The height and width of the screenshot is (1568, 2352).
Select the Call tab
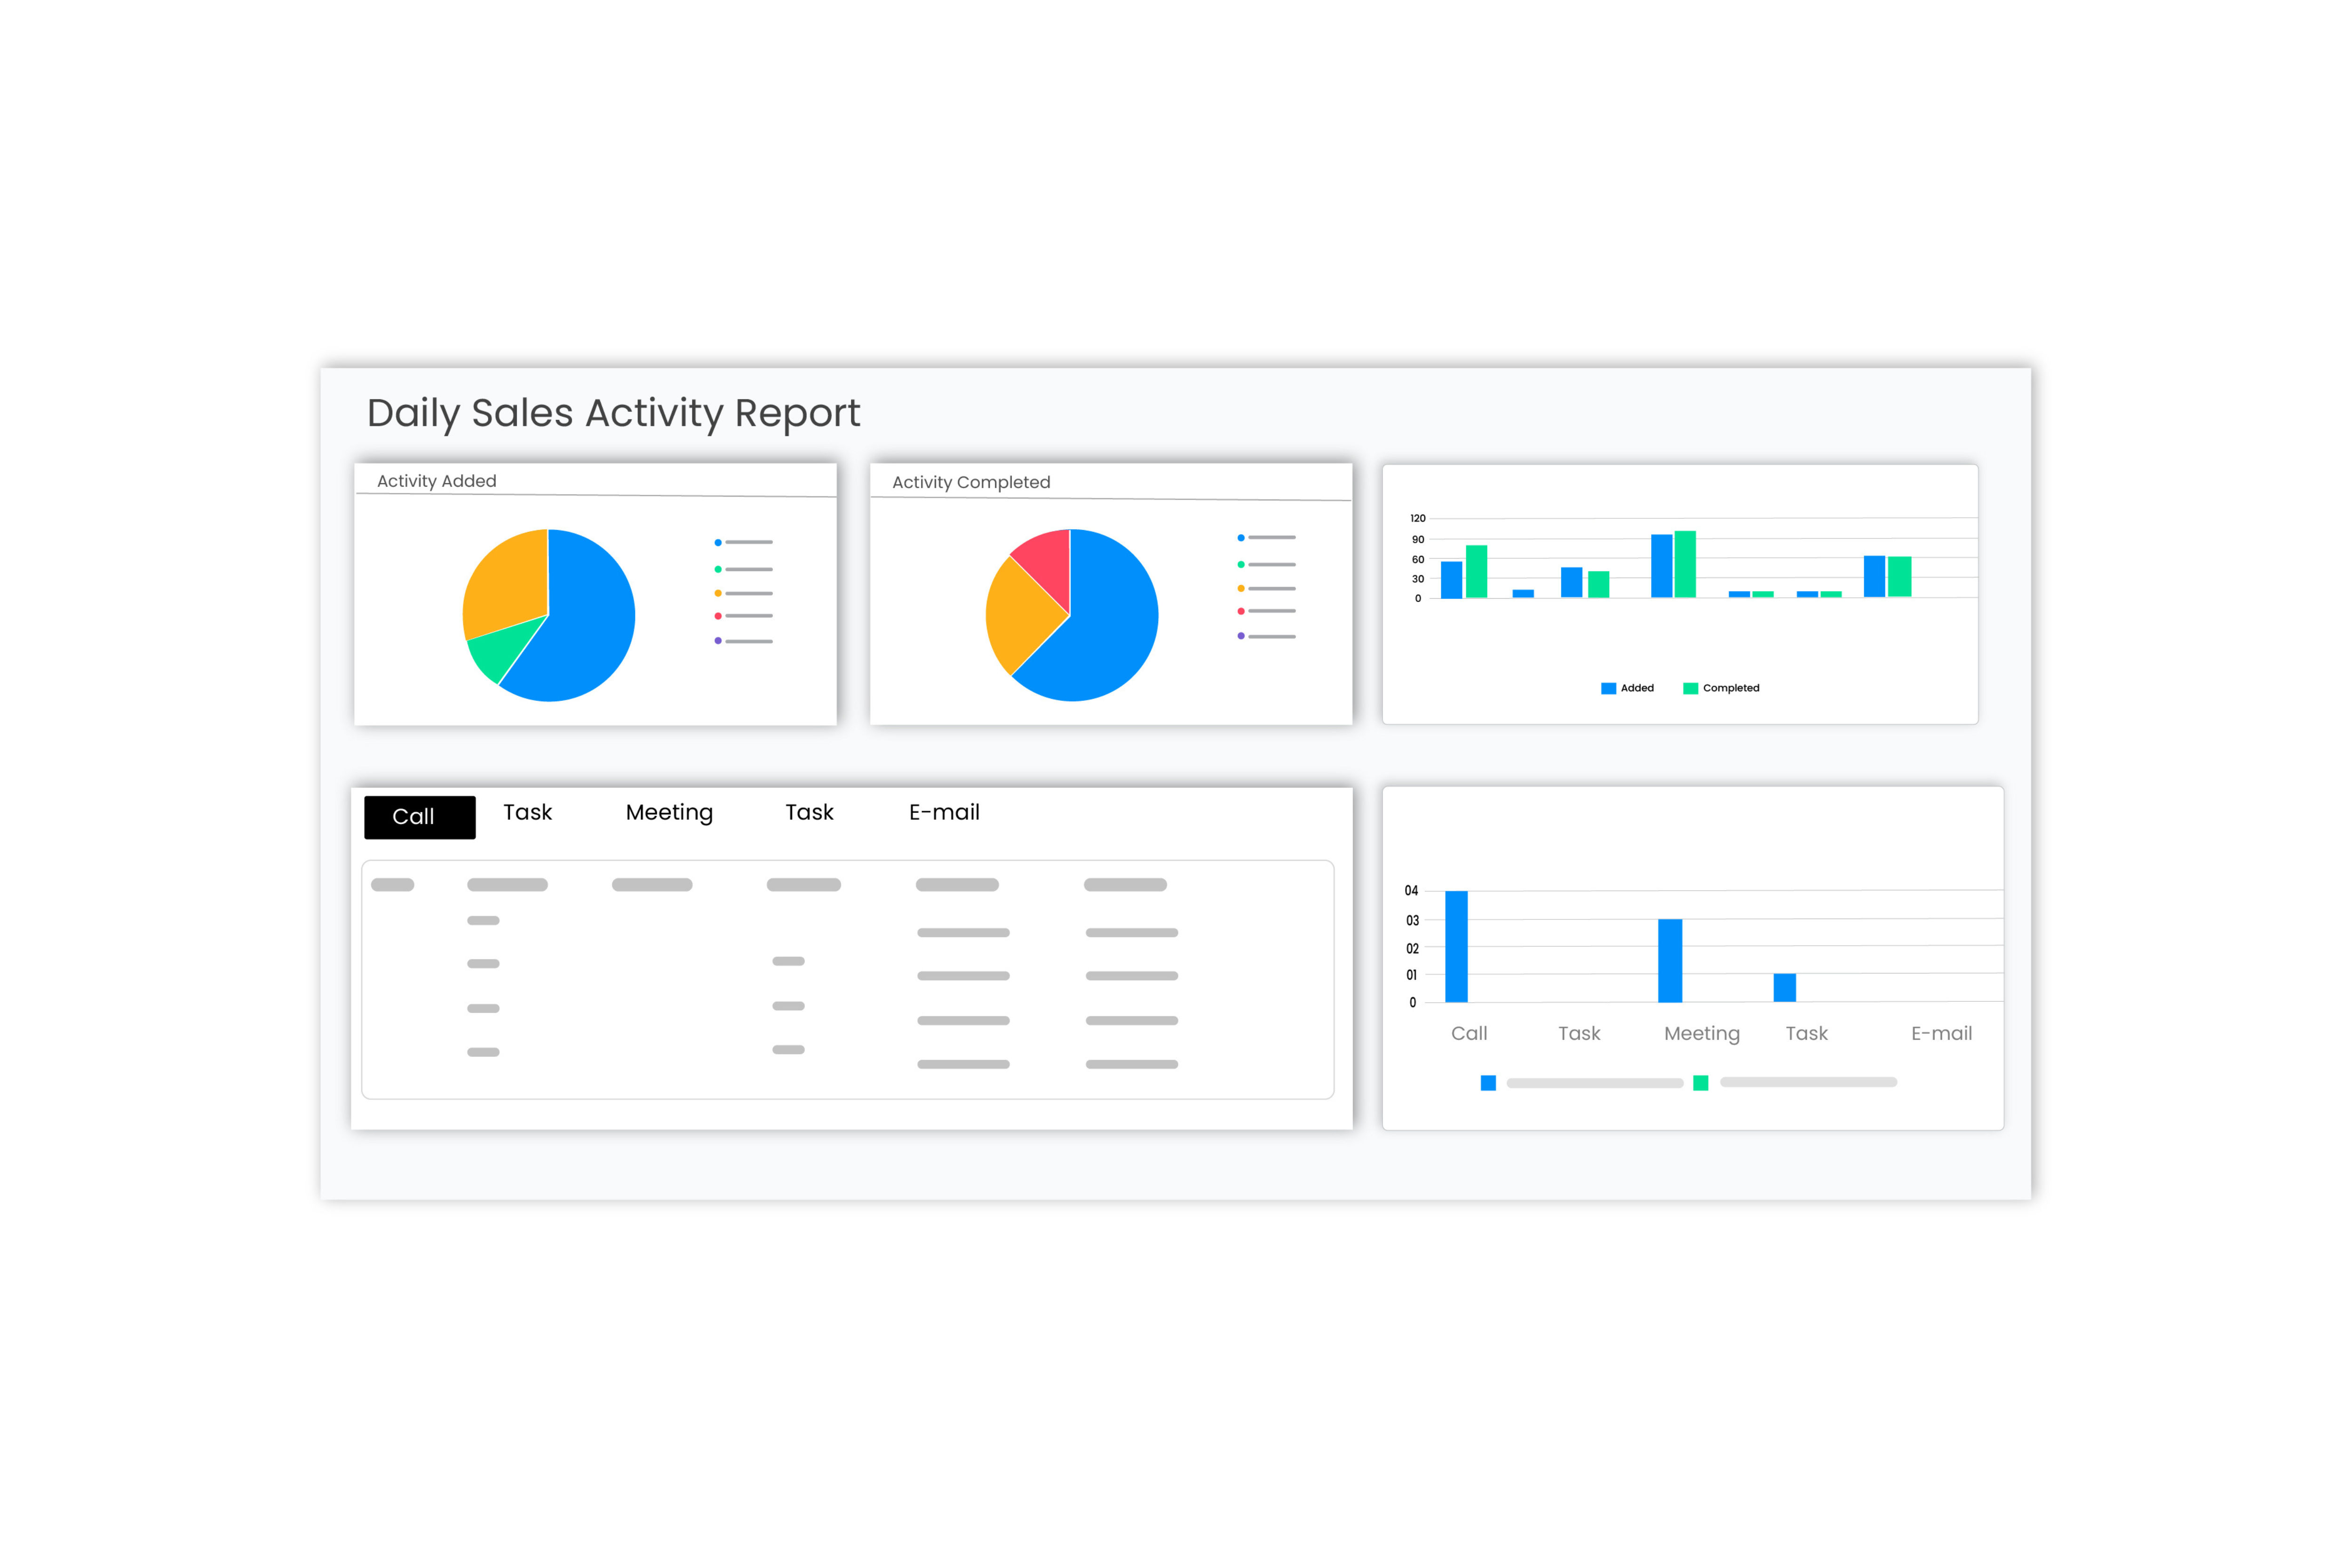[419, 817]
